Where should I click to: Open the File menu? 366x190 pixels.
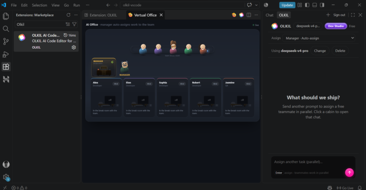click(14, 5)
